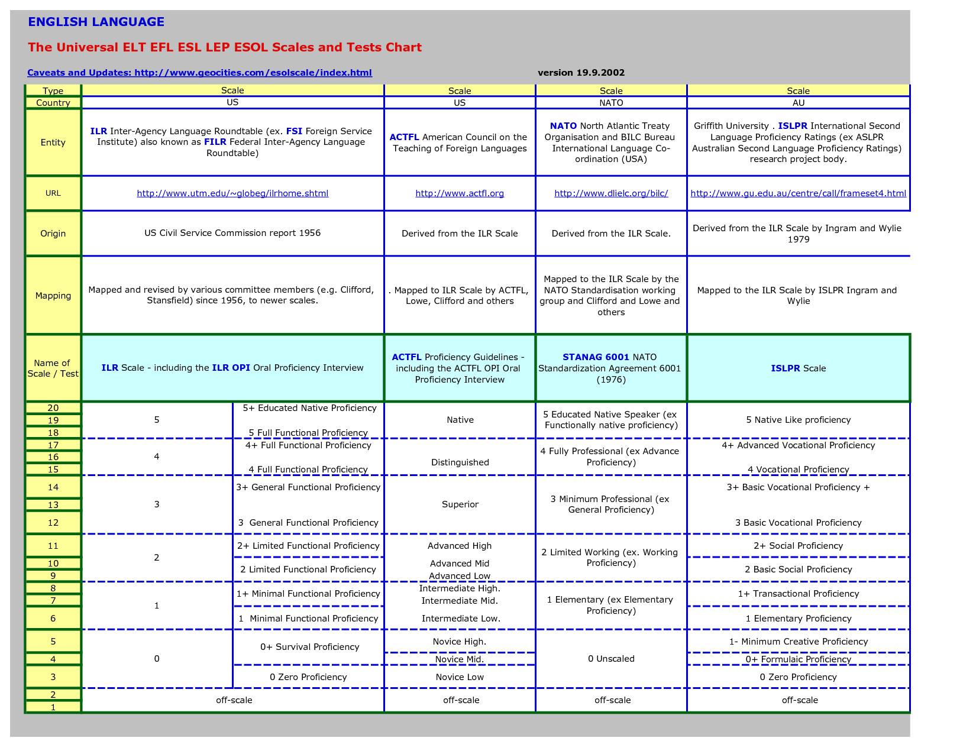
Task: Click the 'Advanced Low' cell
Action: (x=460, y=576)
